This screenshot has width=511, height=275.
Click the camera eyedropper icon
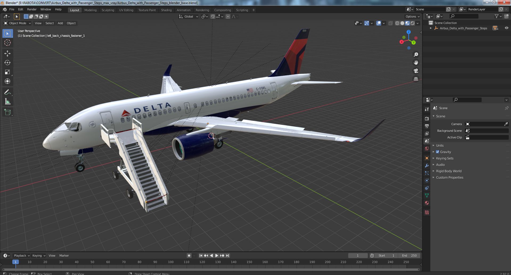point(506,124)
